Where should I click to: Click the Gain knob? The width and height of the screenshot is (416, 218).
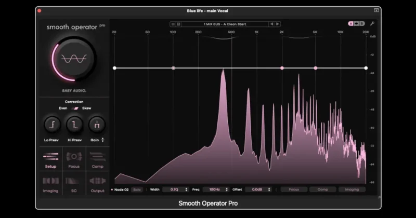pos(97,125)
